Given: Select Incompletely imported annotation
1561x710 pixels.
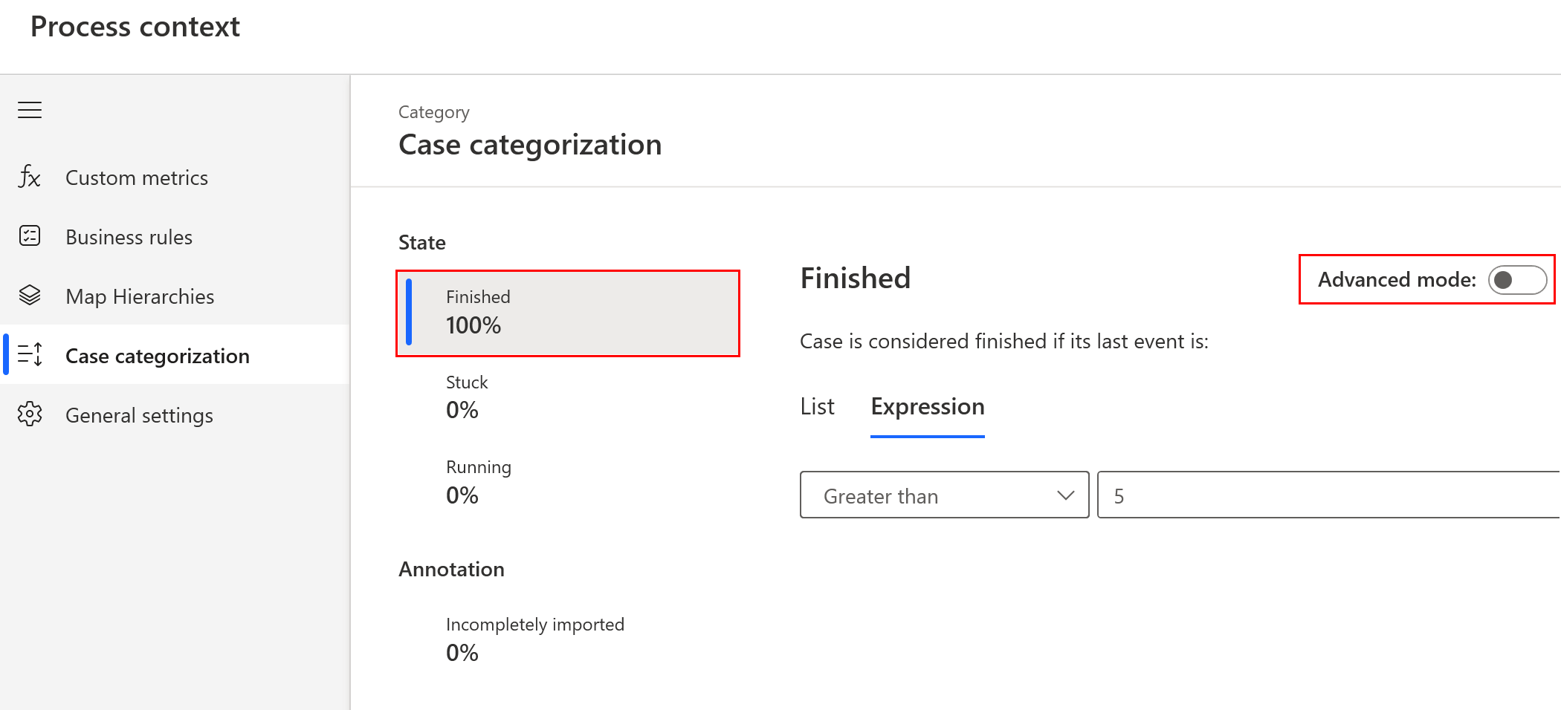Looking at the screenshot, I should coord(534,639).
